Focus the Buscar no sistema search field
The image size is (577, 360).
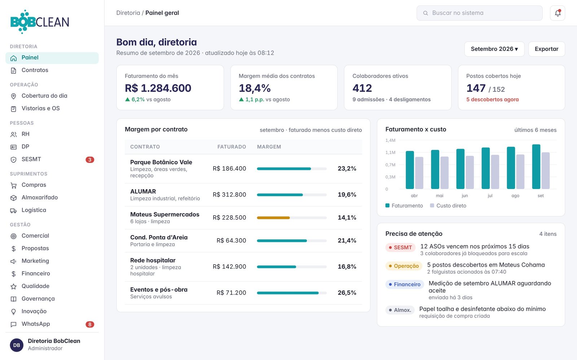tap(479, 13)
